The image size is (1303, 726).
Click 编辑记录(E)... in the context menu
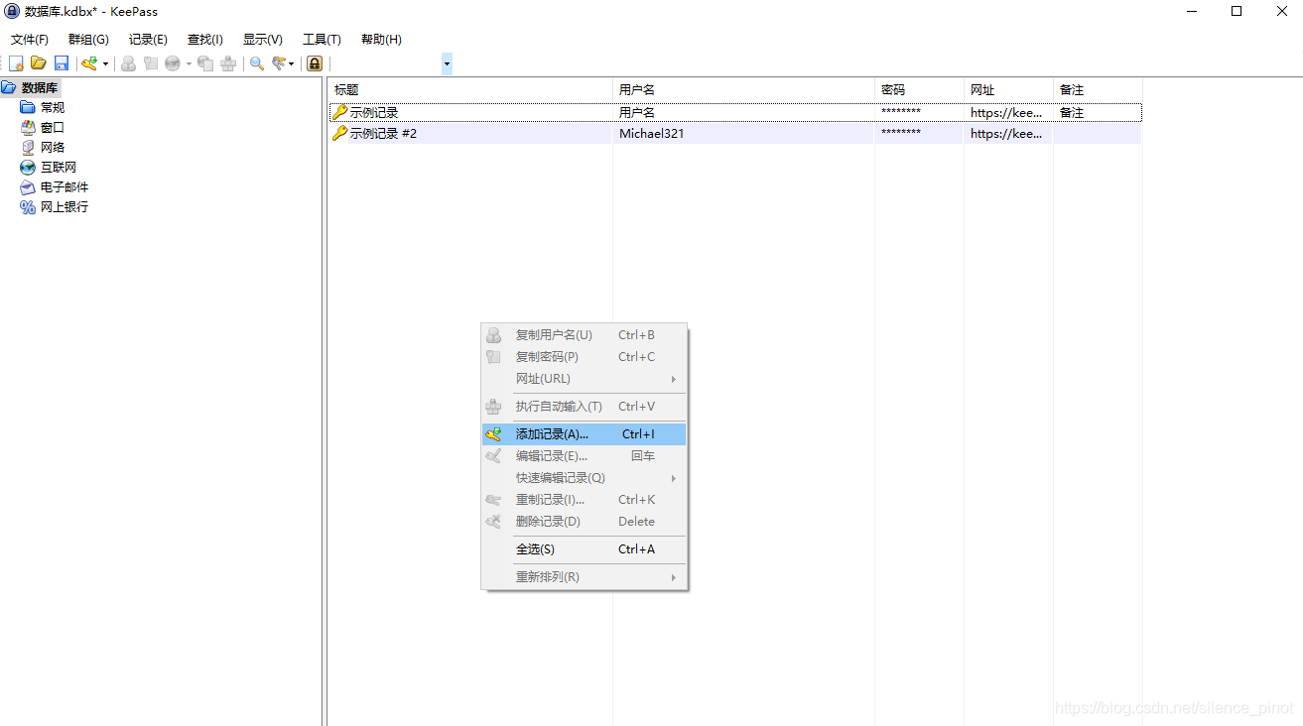(x=584, y=456)
